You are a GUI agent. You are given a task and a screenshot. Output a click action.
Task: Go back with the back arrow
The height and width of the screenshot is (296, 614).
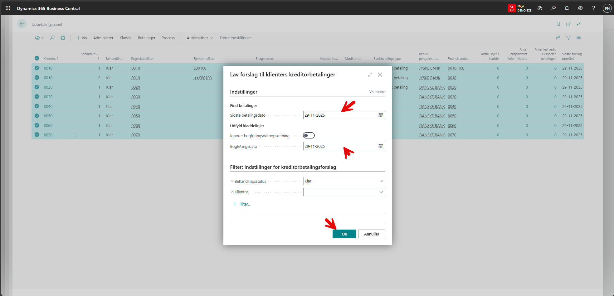pos(22,24)
